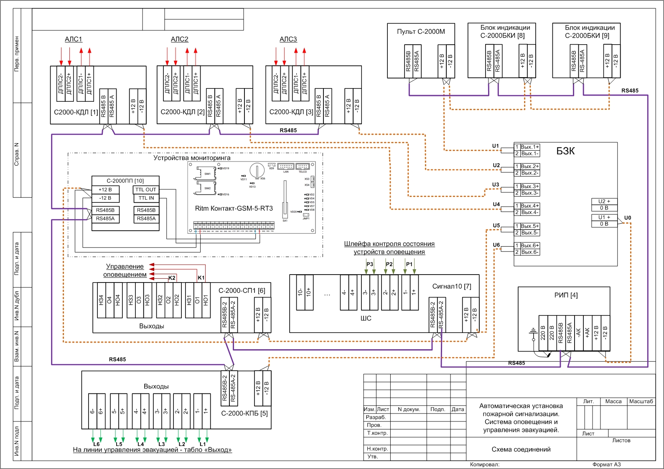This screenshot has width=664, height=469.
Task: Select the U0 wire label
Action: pyautogui.click(x=628, y=218)
